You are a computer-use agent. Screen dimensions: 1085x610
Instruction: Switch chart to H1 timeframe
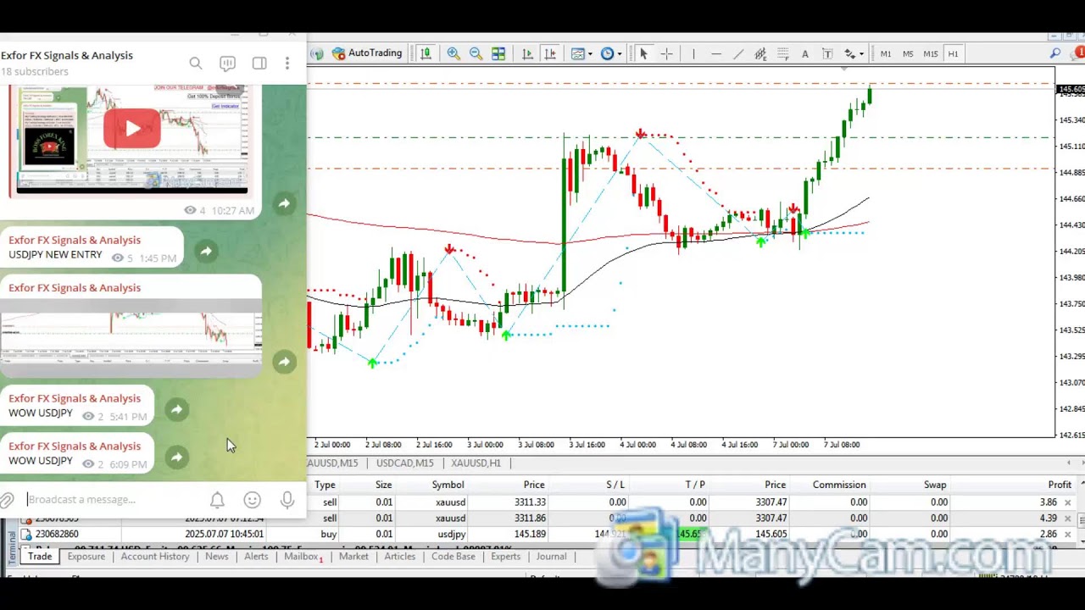953,53
